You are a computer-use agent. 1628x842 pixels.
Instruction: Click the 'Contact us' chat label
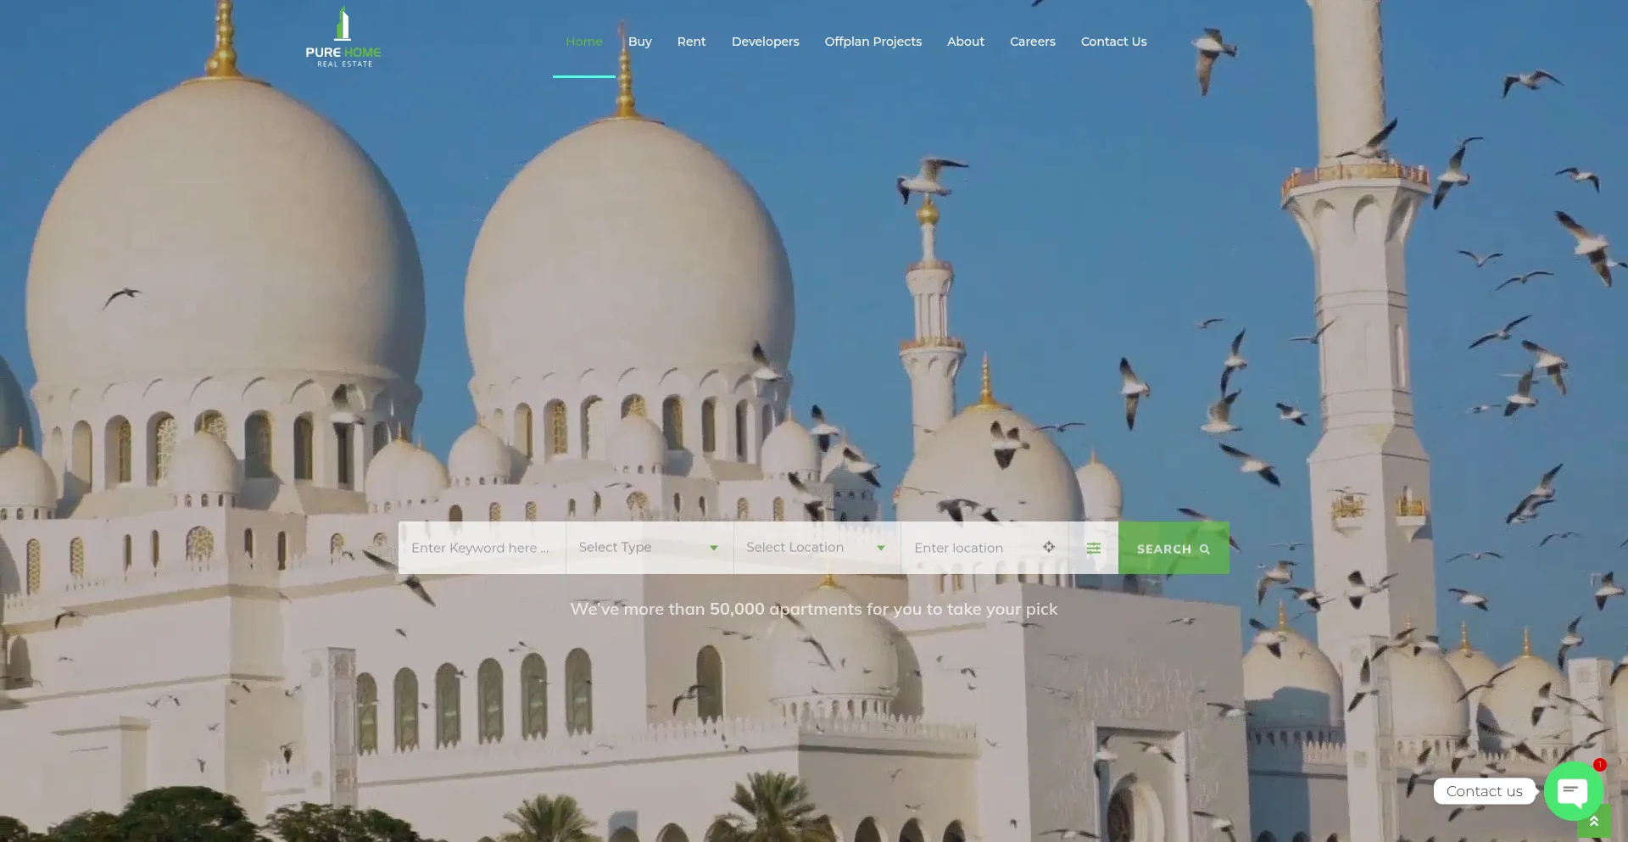(1484, 791)
